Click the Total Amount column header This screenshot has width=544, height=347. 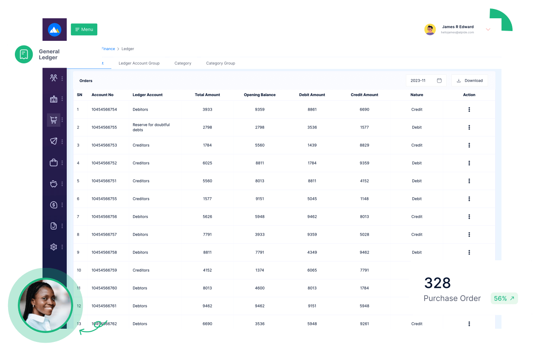click(207, 95)
